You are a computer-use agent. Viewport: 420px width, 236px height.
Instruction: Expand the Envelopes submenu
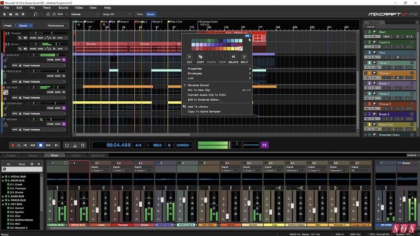pos(217,73)
